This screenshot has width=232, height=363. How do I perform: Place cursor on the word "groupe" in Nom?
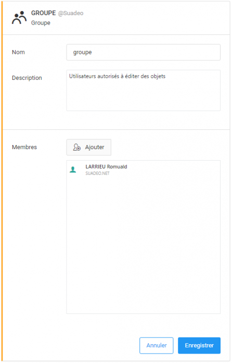[82, 53]
